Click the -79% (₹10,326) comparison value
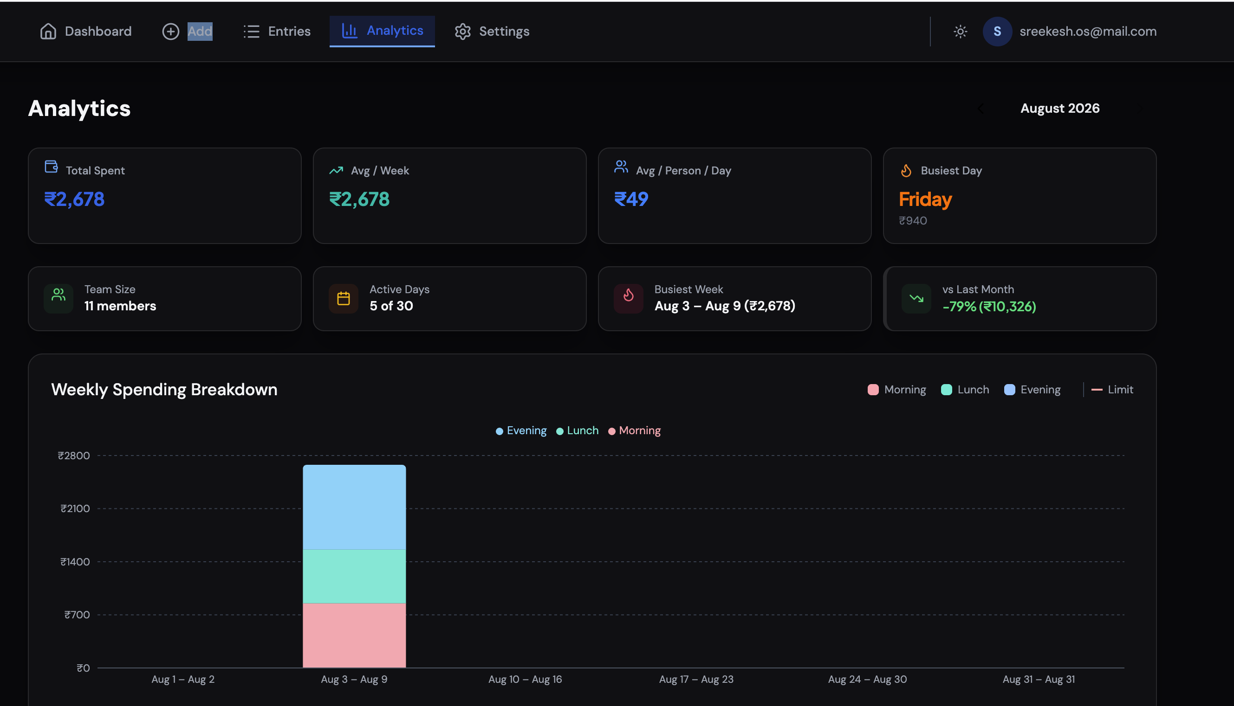The height and width of the screenshot is (706, 1234). pos(989,307)
